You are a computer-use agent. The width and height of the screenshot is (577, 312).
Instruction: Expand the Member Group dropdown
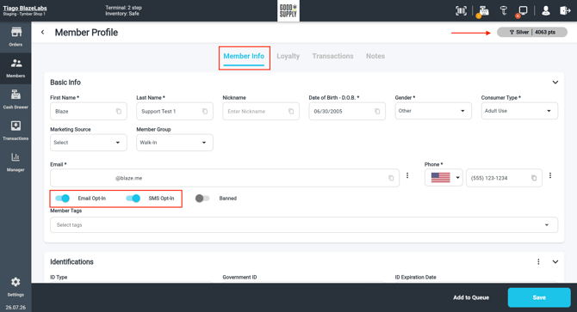(175, 143)
